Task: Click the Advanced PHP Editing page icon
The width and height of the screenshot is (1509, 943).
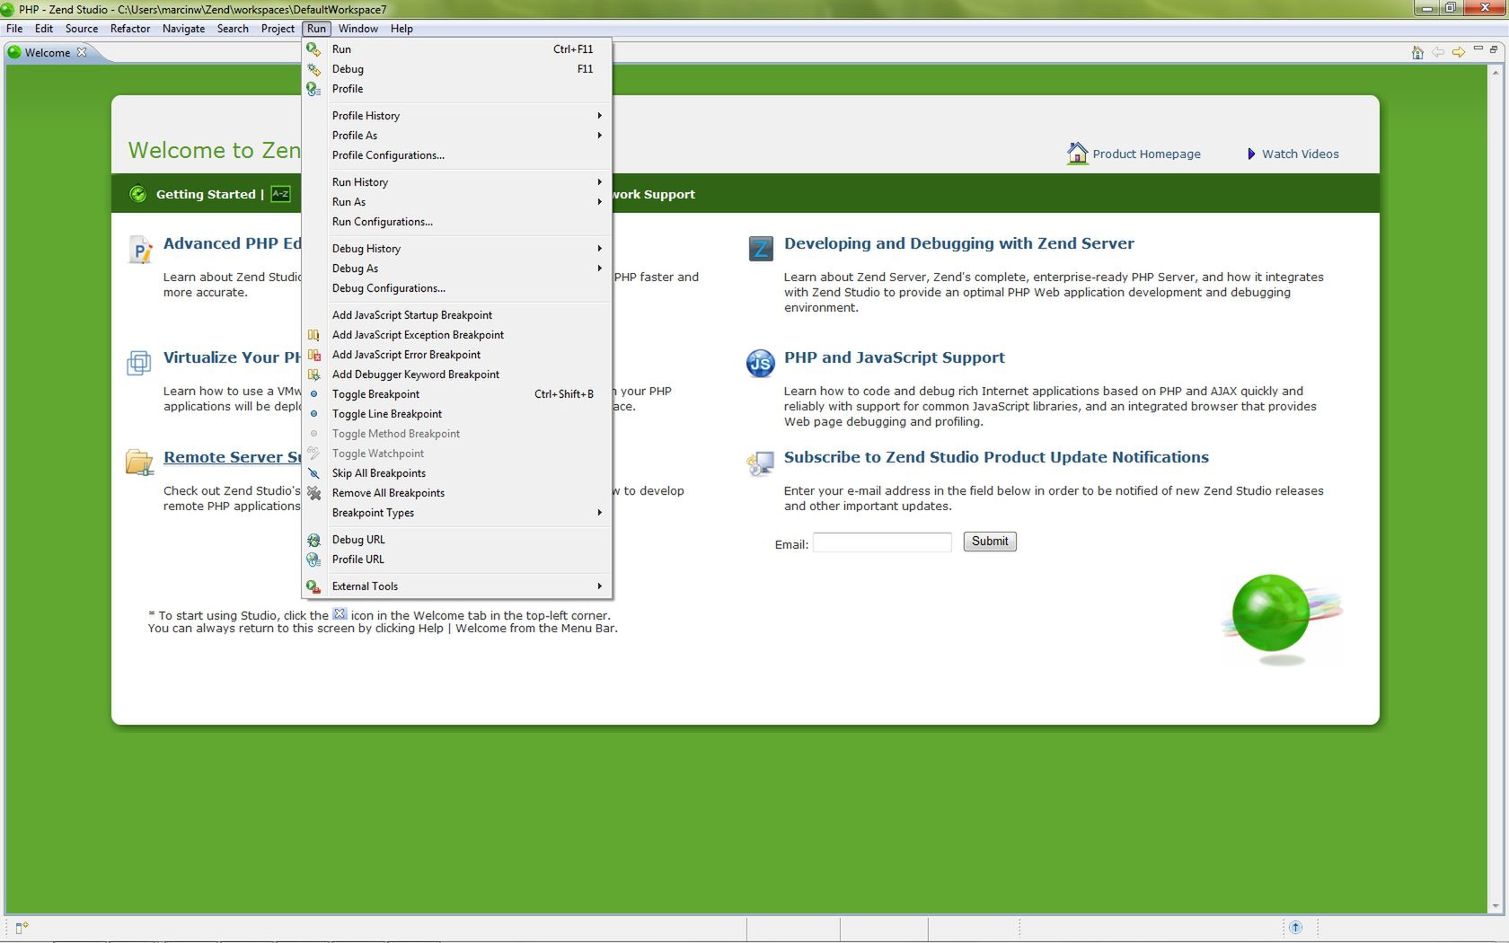Action: point(140,250)
